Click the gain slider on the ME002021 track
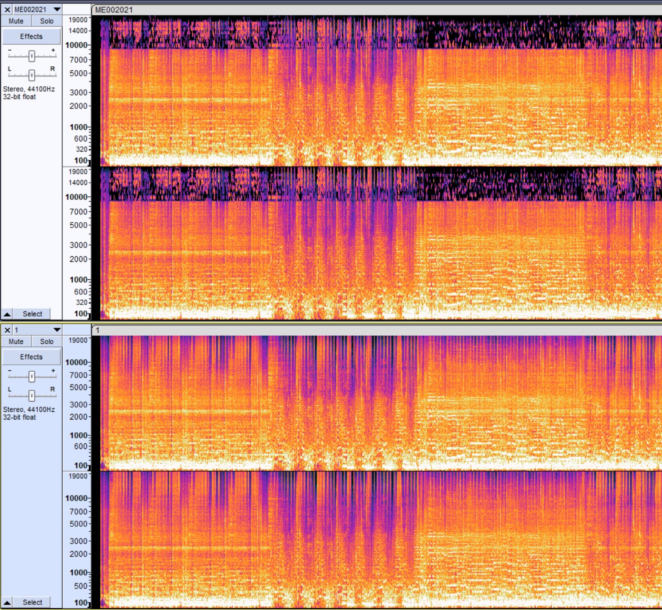 (32, 56)
